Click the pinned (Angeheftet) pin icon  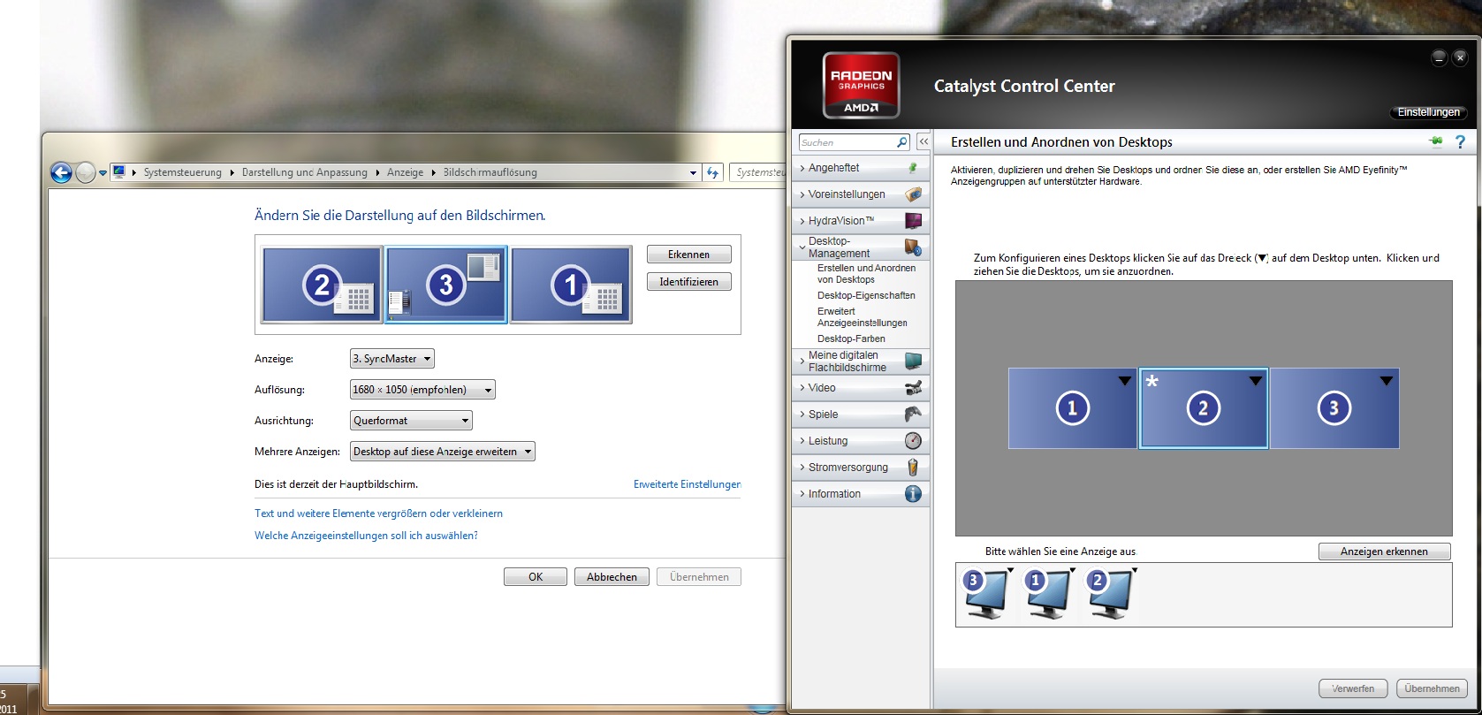(913, 168)
